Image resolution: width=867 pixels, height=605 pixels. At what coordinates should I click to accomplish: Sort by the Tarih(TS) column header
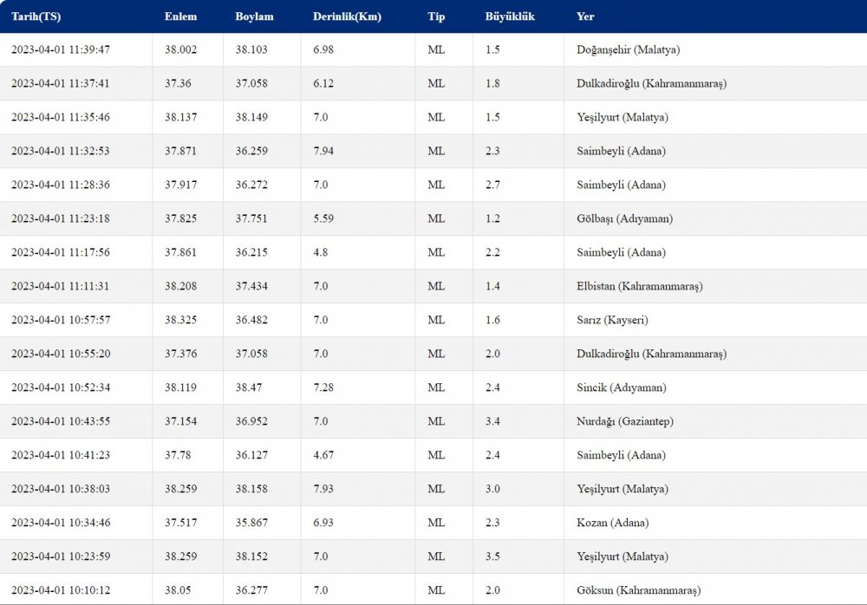pos(36,16)
